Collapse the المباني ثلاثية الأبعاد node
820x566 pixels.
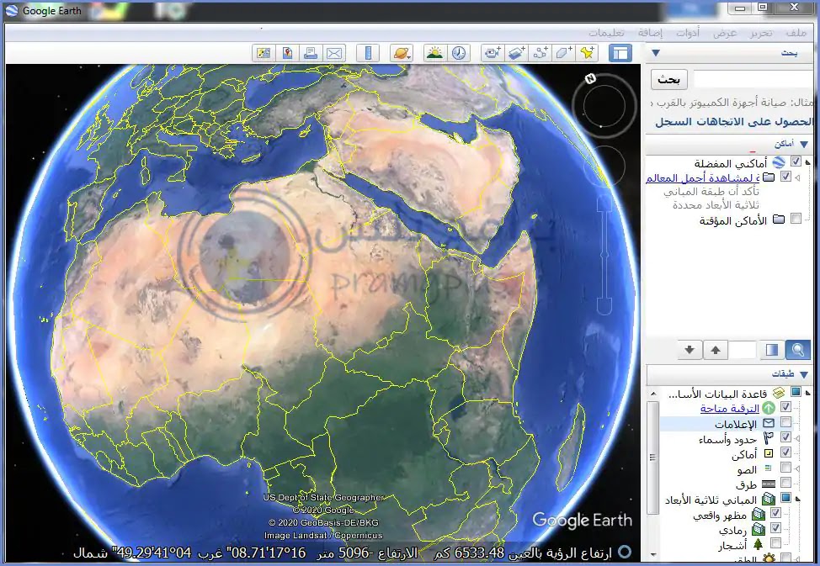tap(797, 499)
